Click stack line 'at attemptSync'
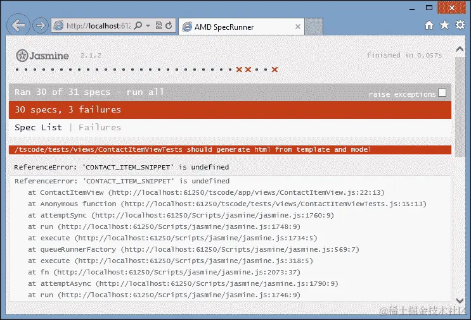Viewport: 471px width, 320px height. pos(181,215)
